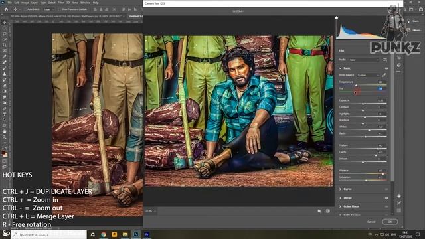Click the Move tool preset icon in options bar
This screenshot has height=239, width=425.
click(x=15, y=9)
